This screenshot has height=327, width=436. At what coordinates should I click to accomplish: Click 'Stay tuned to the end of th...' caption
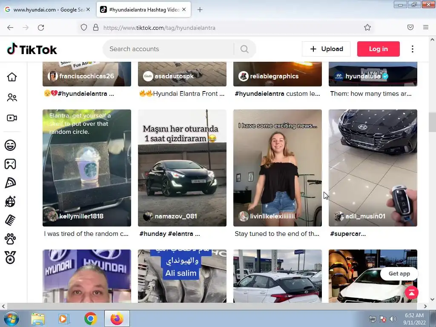pos(277,234)
